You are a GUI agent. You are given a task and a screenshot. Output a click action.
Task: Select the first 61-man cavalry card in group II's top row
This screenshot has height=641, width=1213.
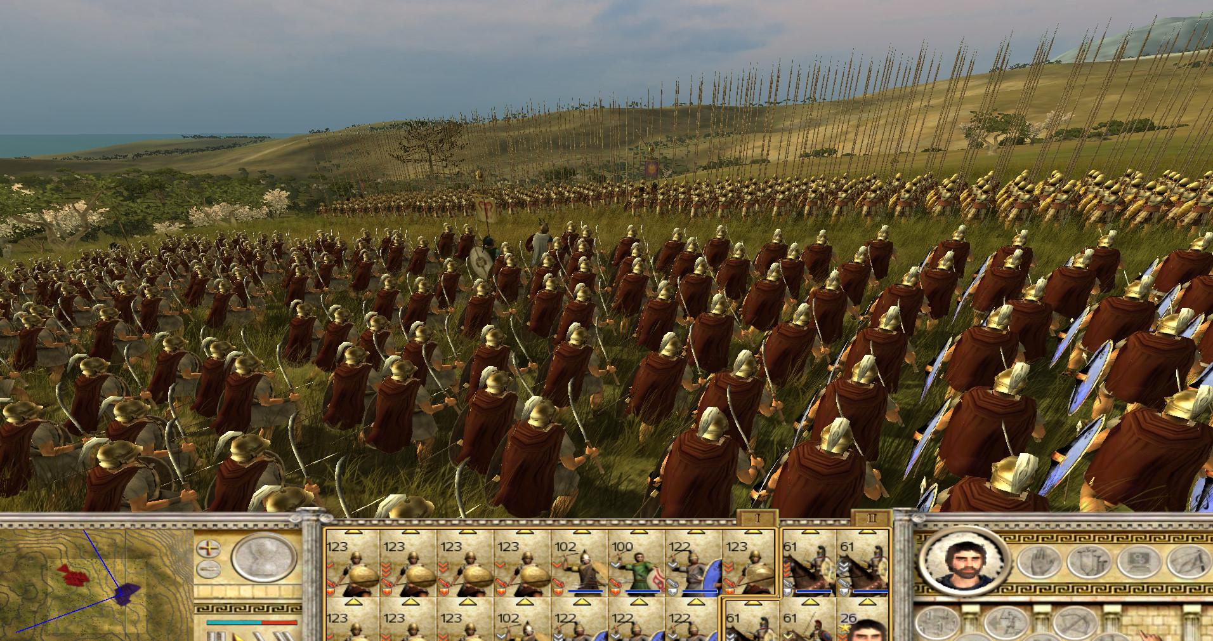[810, 564]
